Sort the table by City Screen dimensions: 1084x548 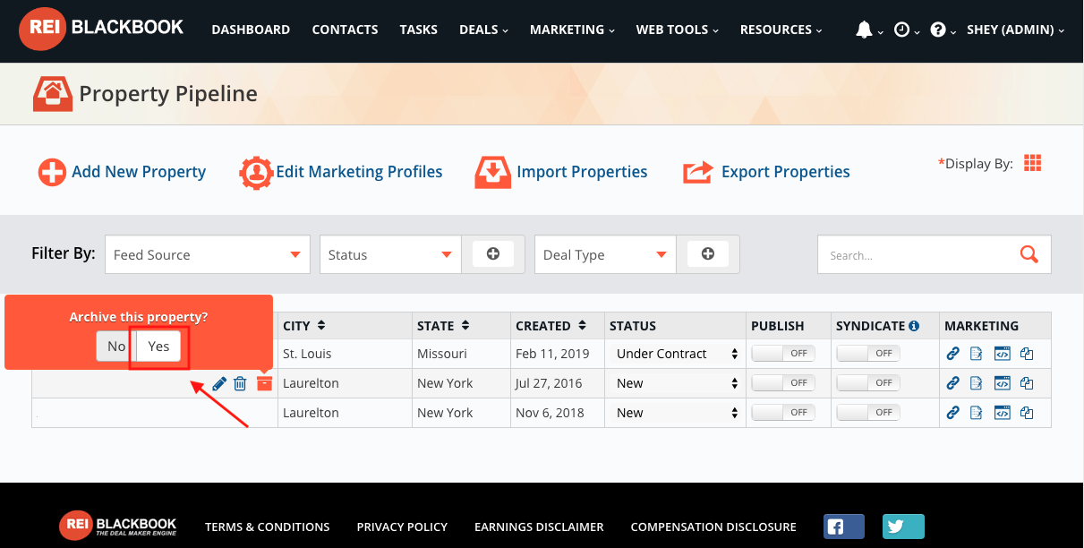pyautogui.click(x=321, y=326)
